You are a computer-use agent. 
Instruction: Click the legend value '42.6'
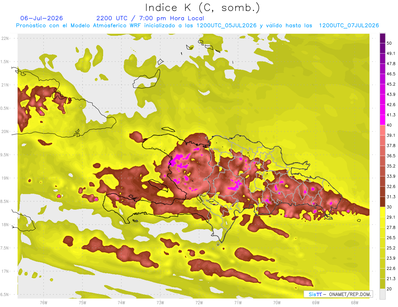(x=391, y=105)
